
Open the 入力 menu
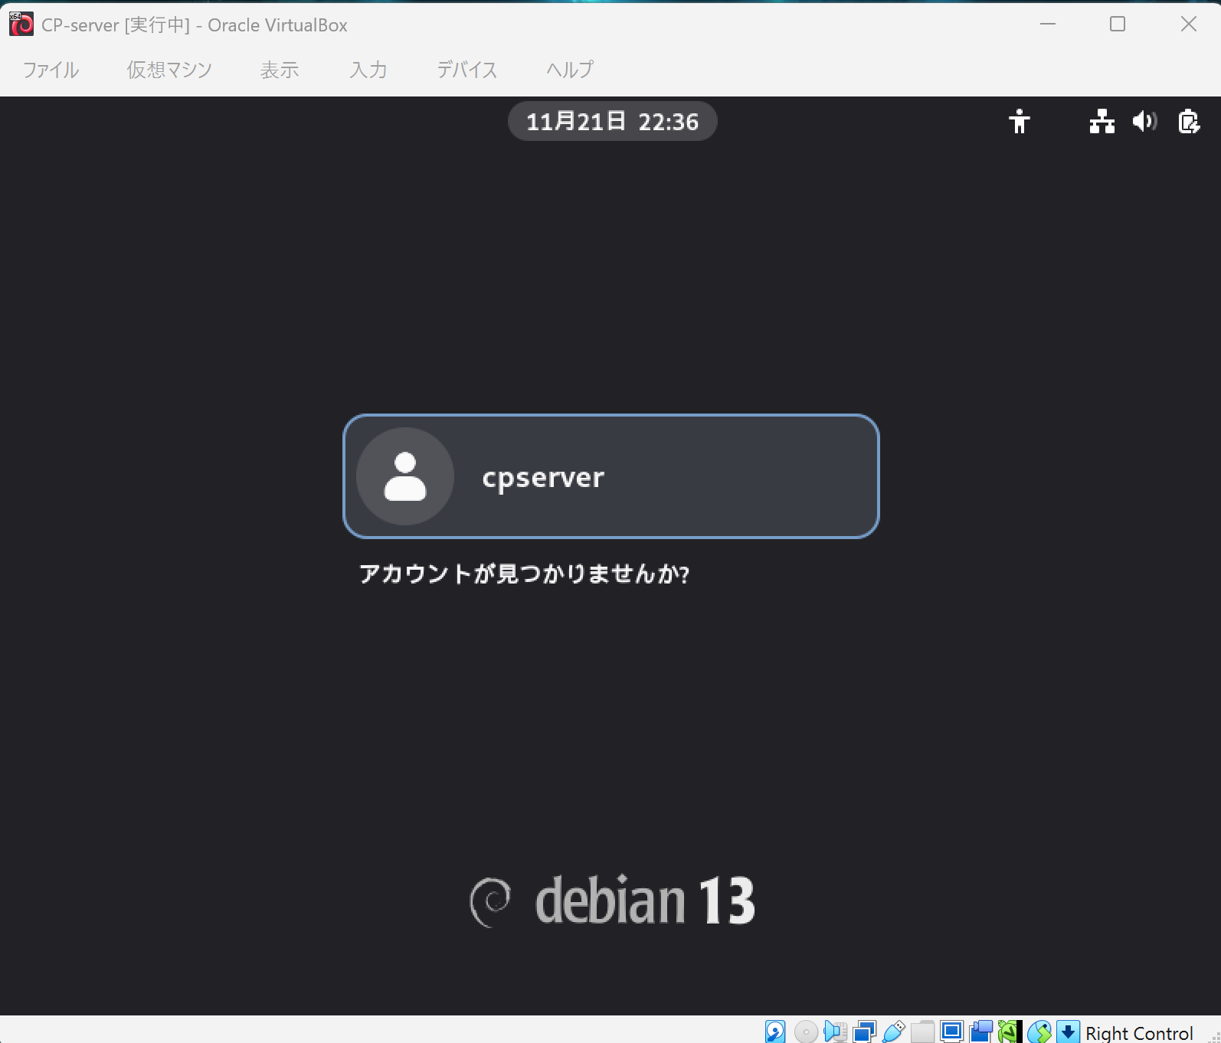tap(368, 70)
